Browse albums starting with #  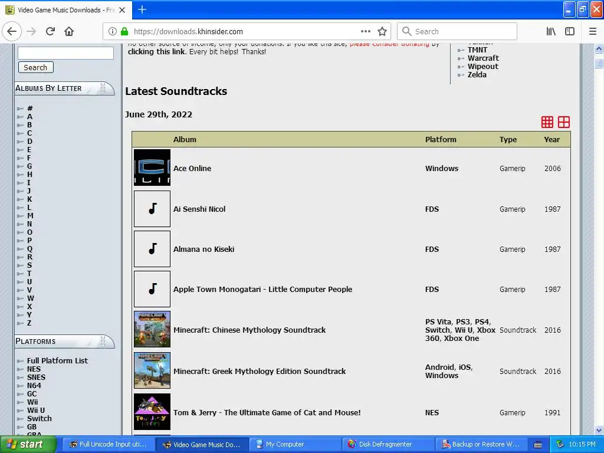(29, 109)
